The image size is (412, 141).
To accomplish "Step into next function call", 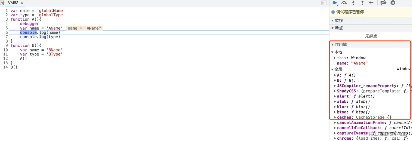I will (353, 3).
